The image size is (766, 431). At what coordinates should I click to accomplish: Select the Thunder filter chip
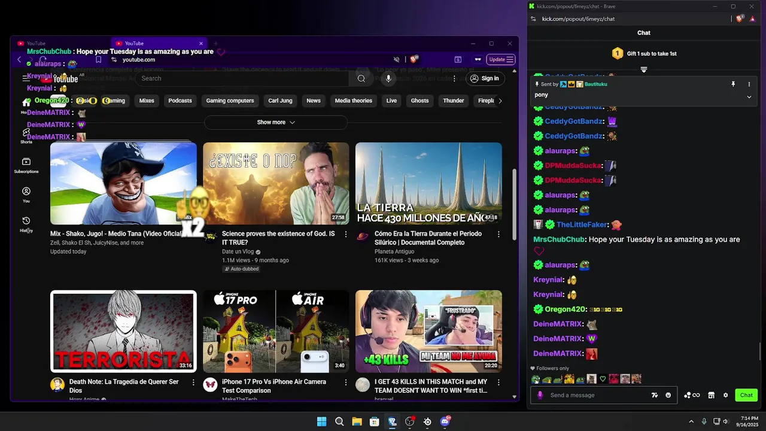(454, 101)
